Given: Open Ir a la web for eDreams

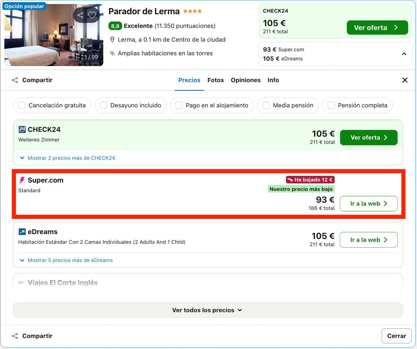Looking at the screenshot, I should (x=369, y=240).
